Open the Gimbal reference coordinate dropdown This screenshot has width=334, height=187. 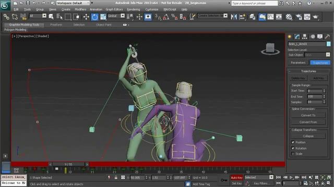[x=116, y=16]
